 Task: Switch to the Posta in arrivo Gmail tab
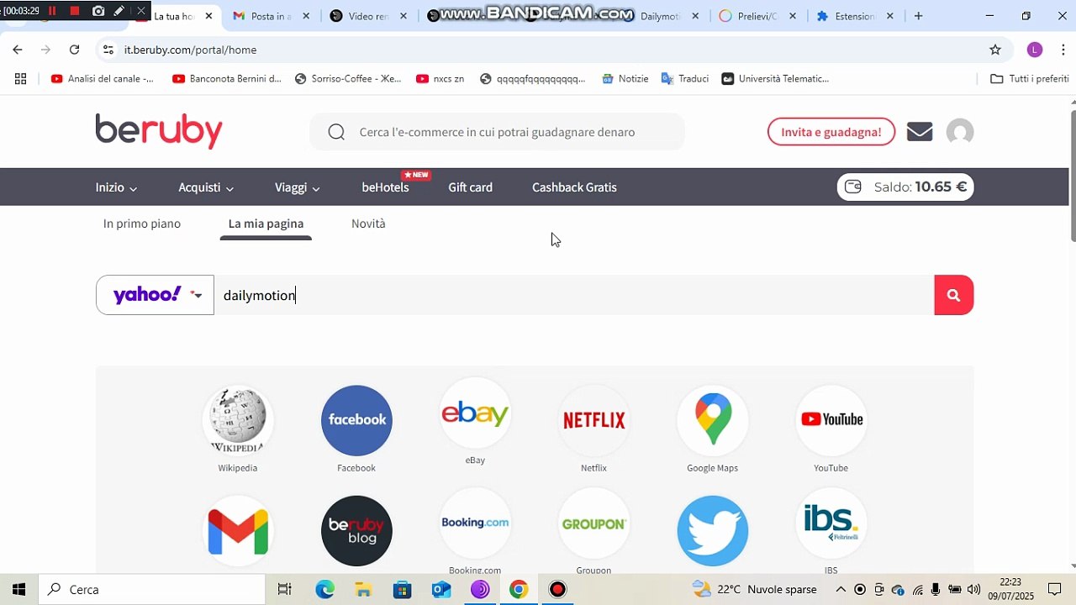(x=271, y=16)
